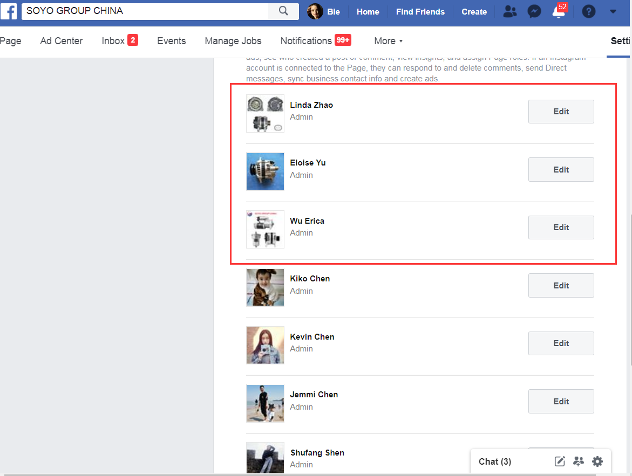632x476 pixels.
Task: Click Create in top bar
Action: [474, 12]
